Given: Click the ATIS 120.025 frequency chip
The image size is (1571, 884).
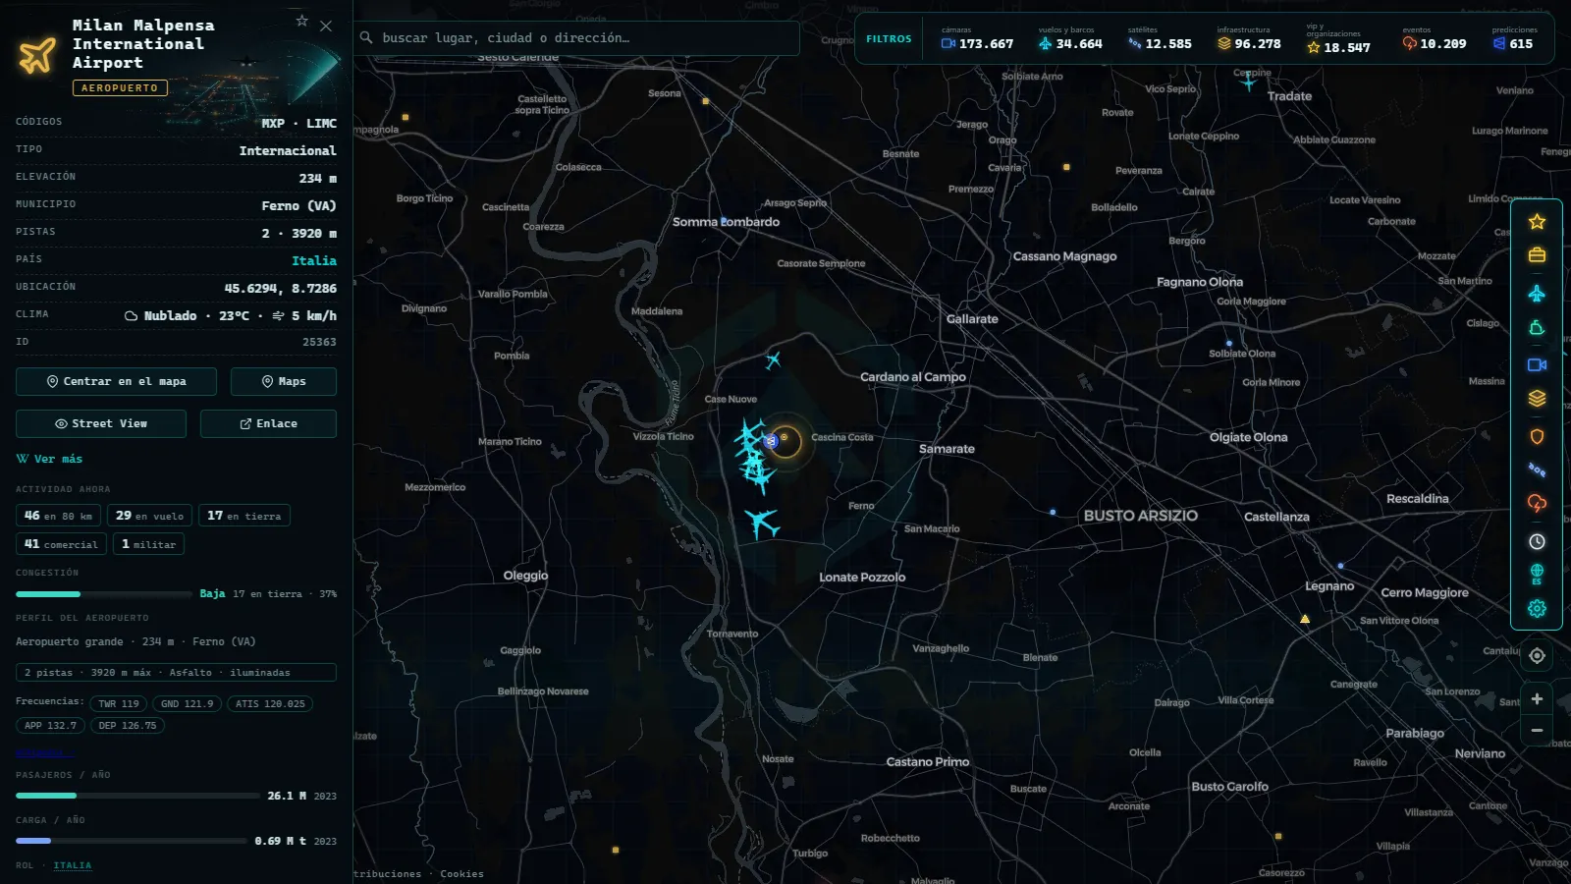Looking at the screenshot, I should coord(270,703).
